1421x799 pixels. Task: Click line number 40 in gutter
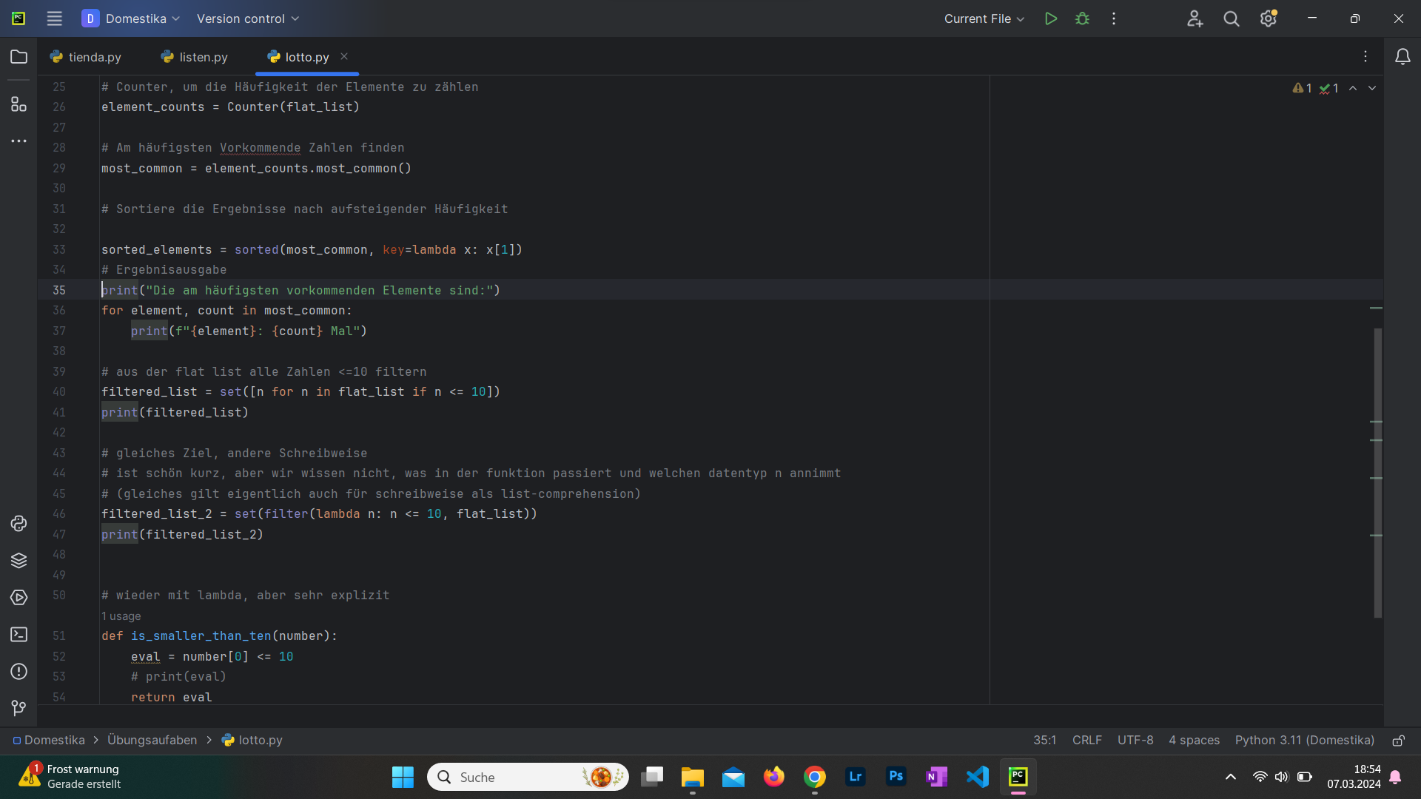point(59,392)
